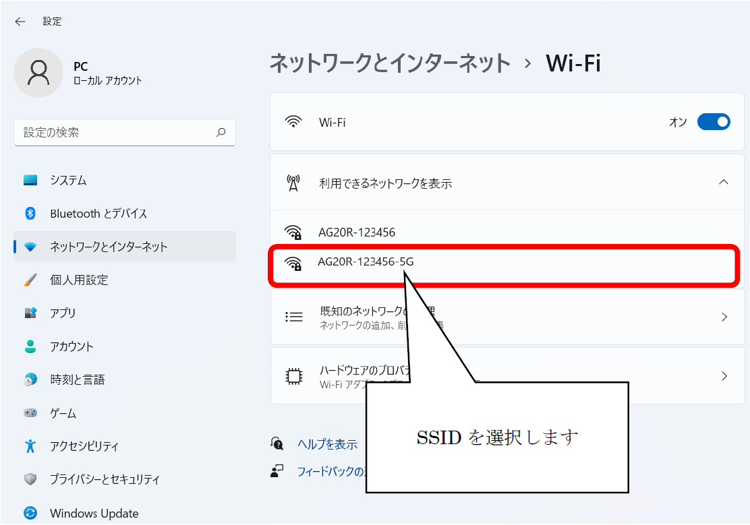Turn off the Wi-Fi toggle switch
The height and width of the screenshot is (525, 750).
713,122
